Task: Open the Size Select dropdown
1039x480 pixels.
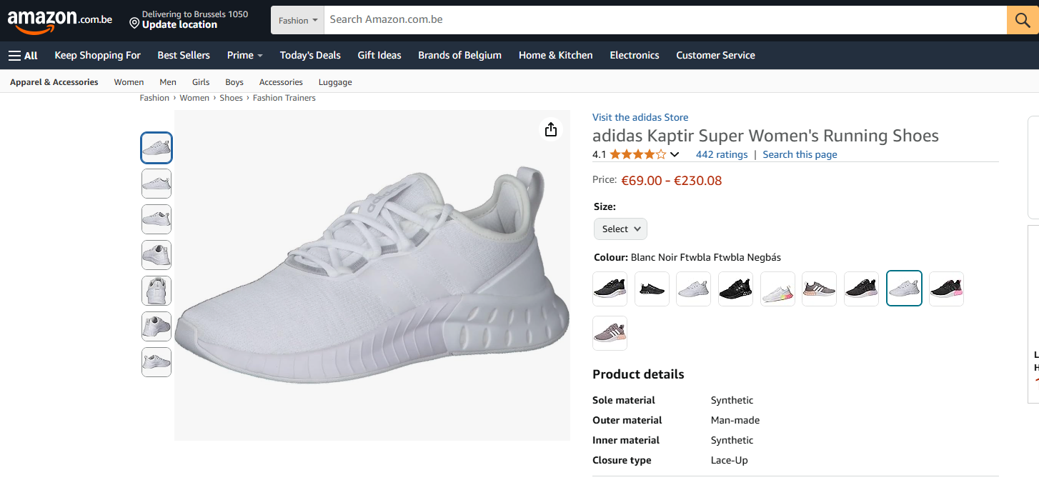Action: click(620, 229)
